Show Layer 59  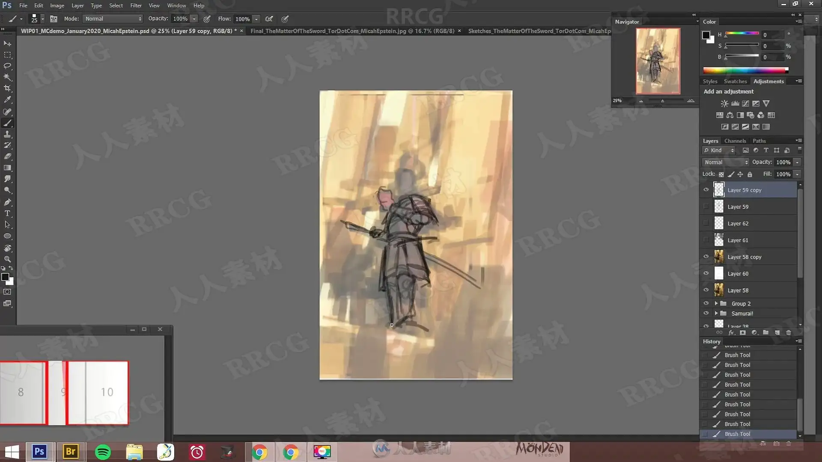(706, 207)
